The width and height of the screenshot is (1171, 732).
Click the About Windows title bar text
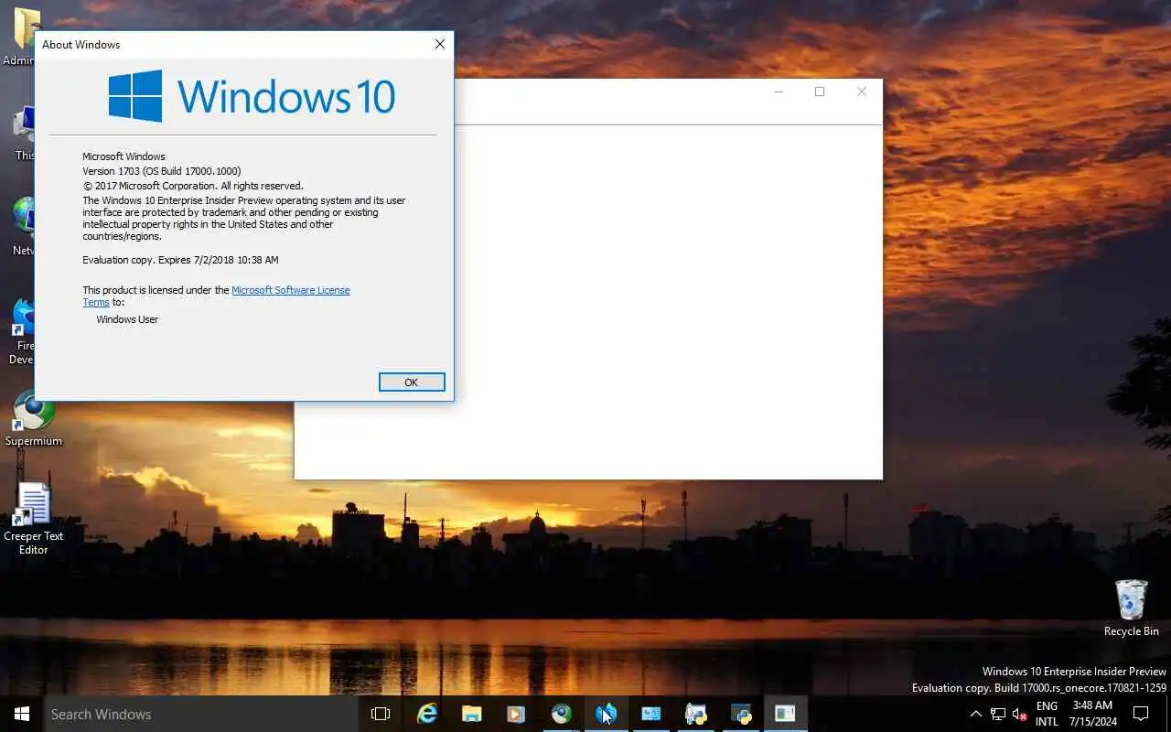point(81,44)
